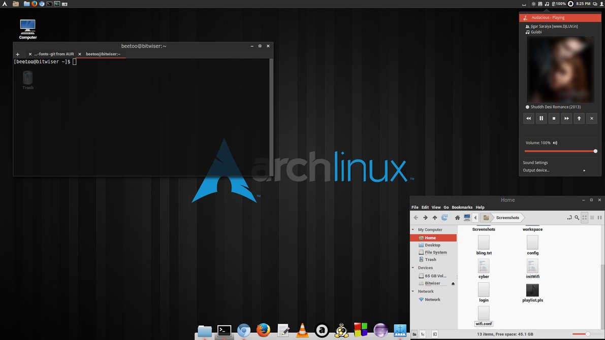Open VLC media player from the dock
Image resolution: width=605 pixels, height=340 pixels.
[x=302, y=330]
